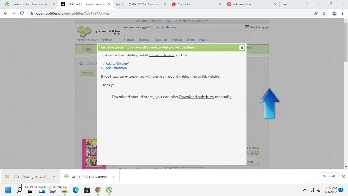This screenshot has width=348, height=196.
Task: Close the AdFreeVision tab
Action: coord(275,4)
